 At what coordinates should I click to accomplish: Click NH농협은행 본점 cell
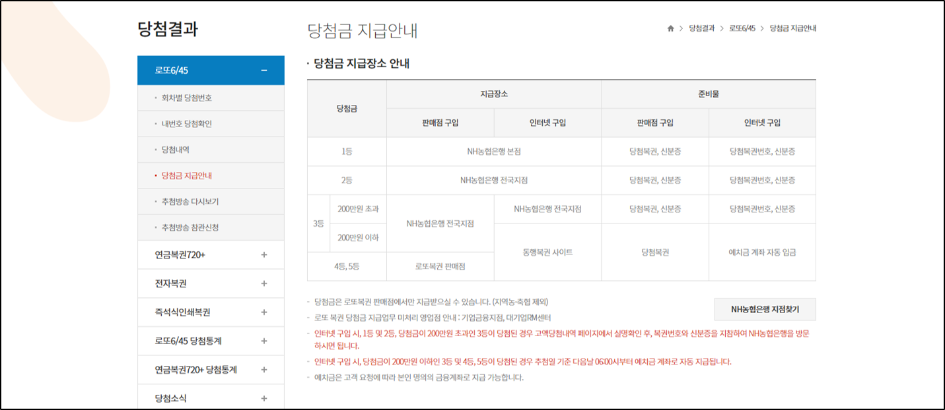coord(494,152)
